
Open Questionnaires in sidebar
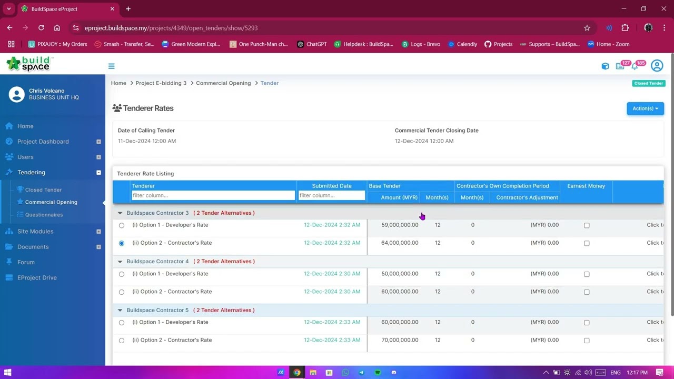pyautogui.click(x=44, y=215)
